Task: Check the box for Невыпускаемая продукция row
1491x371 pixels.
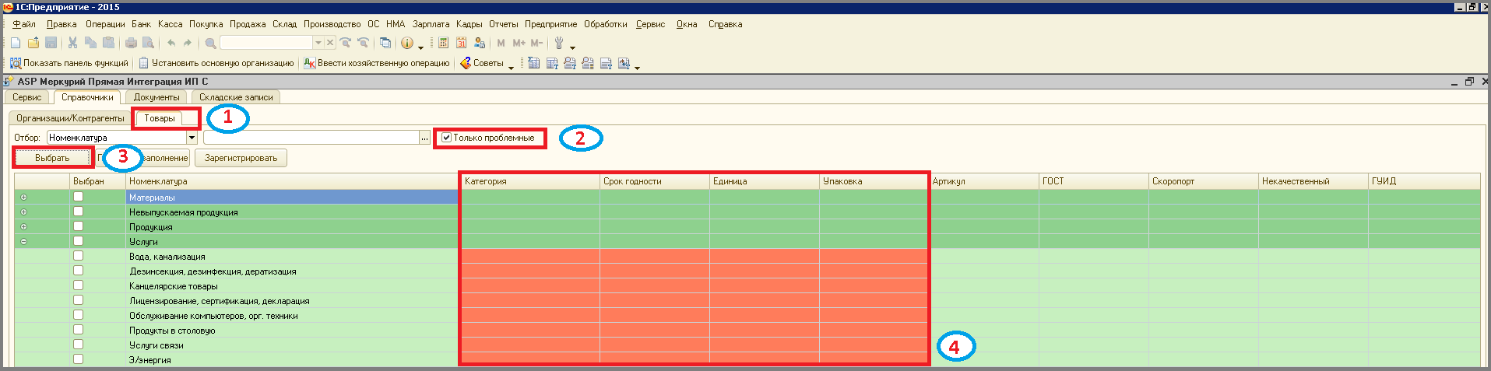Action: (78, 212)
